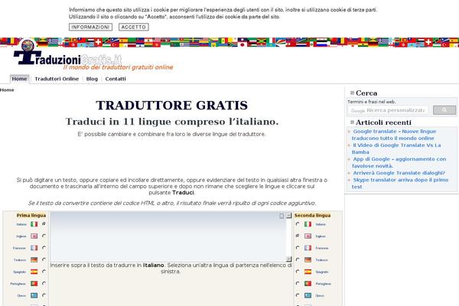The height and width of the screenshot is (306, 459).
Task: Click the Ricerca personalizzata search field
Action: (389, 110)
